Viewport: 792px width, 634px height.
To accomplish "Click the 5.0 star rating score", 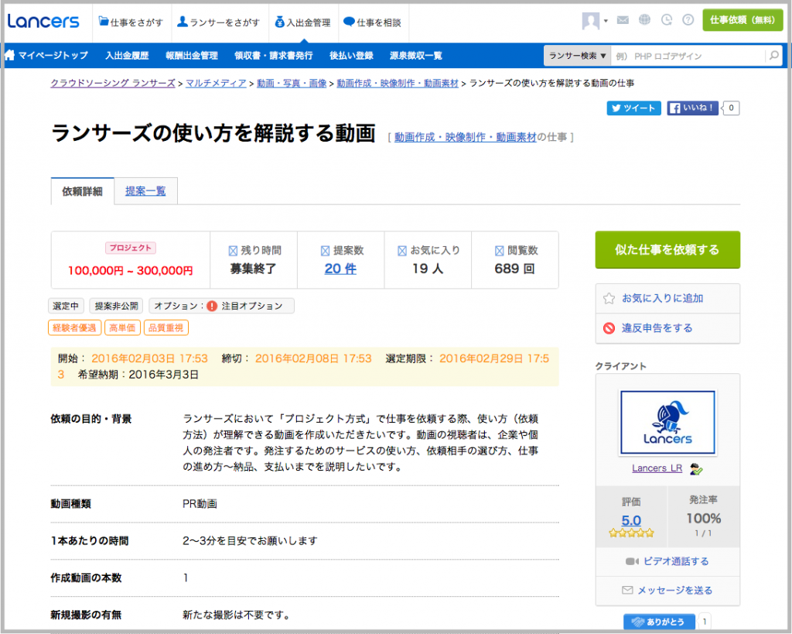I will (631, 520).
